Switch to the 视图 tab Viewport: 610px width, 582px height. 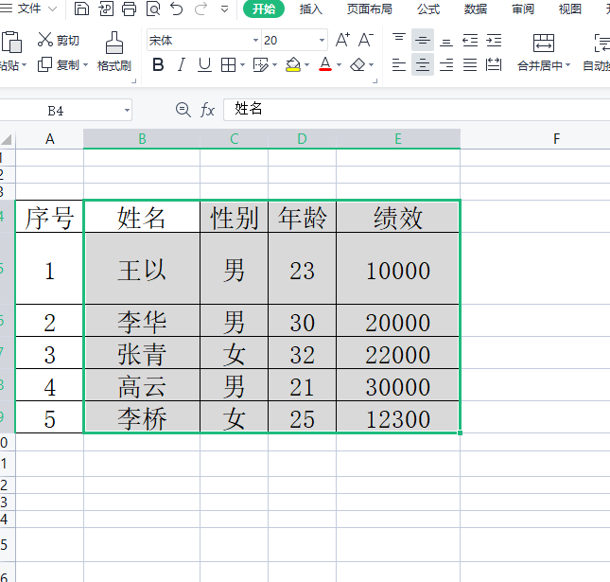pos(570,9)
